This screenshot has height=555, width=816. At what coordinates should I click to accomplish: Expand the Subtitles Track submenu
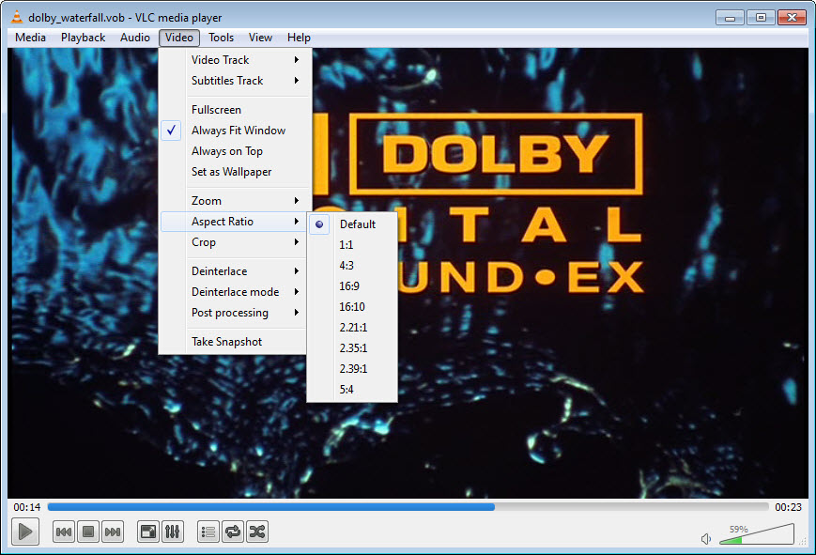click(236, 81)
